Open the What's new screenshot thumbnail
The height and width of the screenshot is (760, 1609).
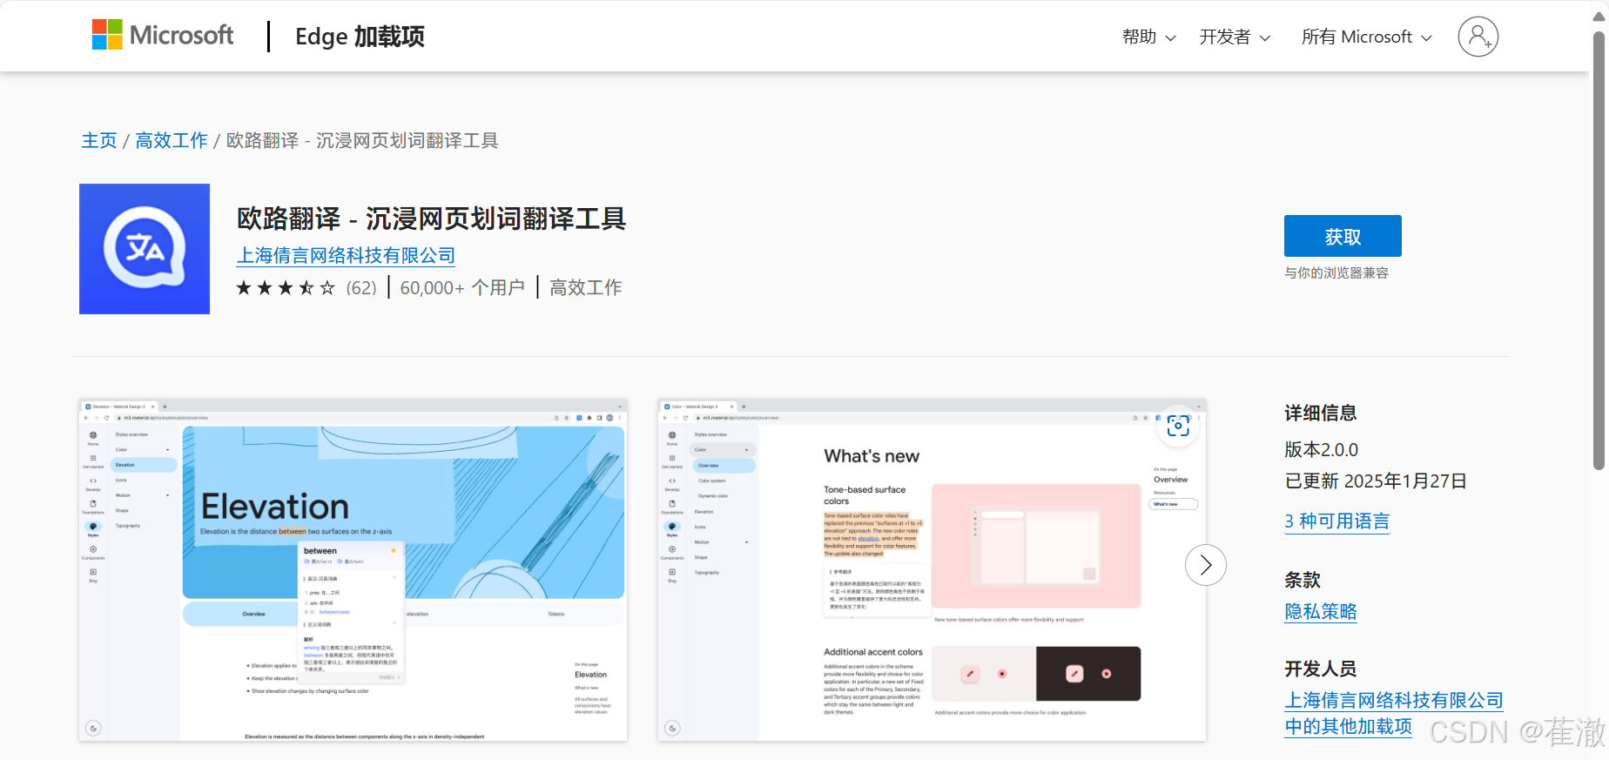pyautogui.click(x=932, y=570)
